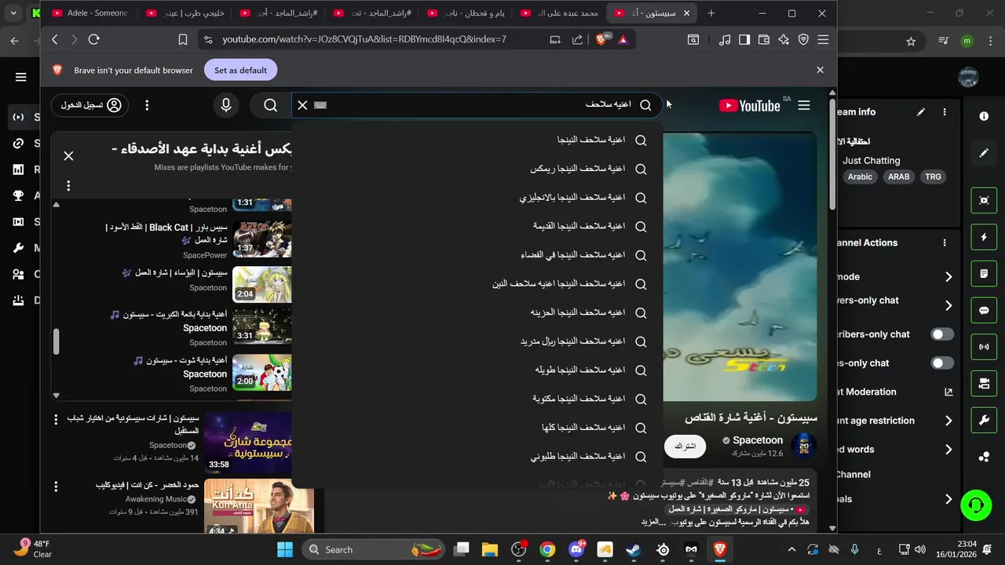Screen dimensions: 1005x565
Task: Expand the mode row chevron in Channel Actions
Action: 948,277
